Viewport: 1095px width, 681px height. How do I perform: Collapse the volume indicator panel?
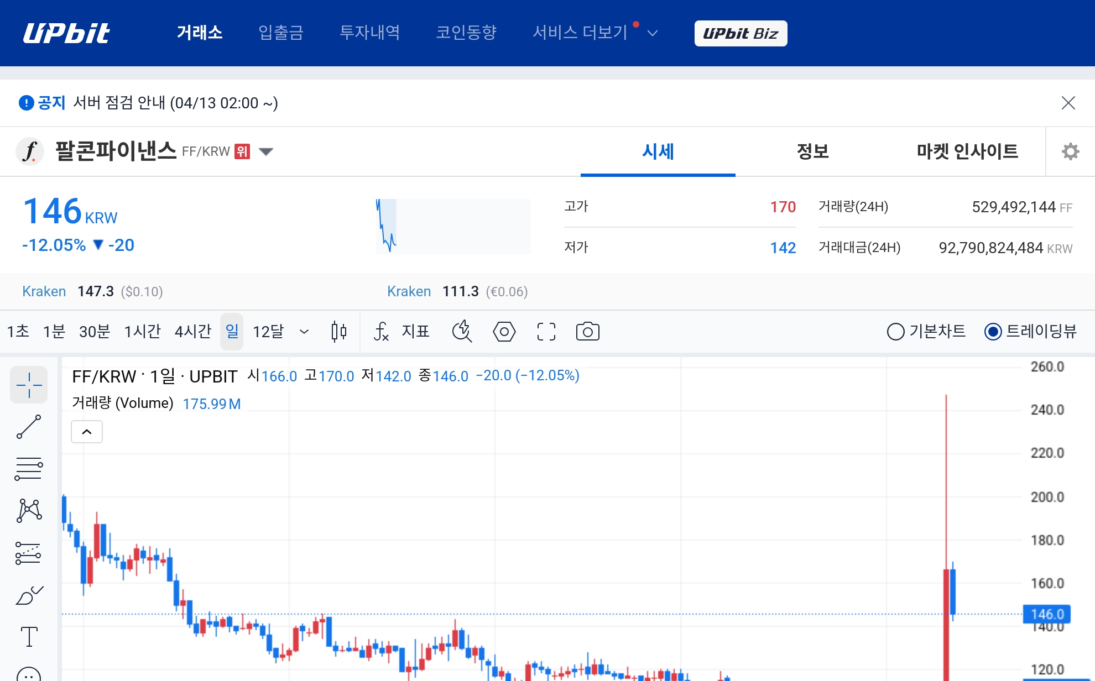click(x=86, y=432)
